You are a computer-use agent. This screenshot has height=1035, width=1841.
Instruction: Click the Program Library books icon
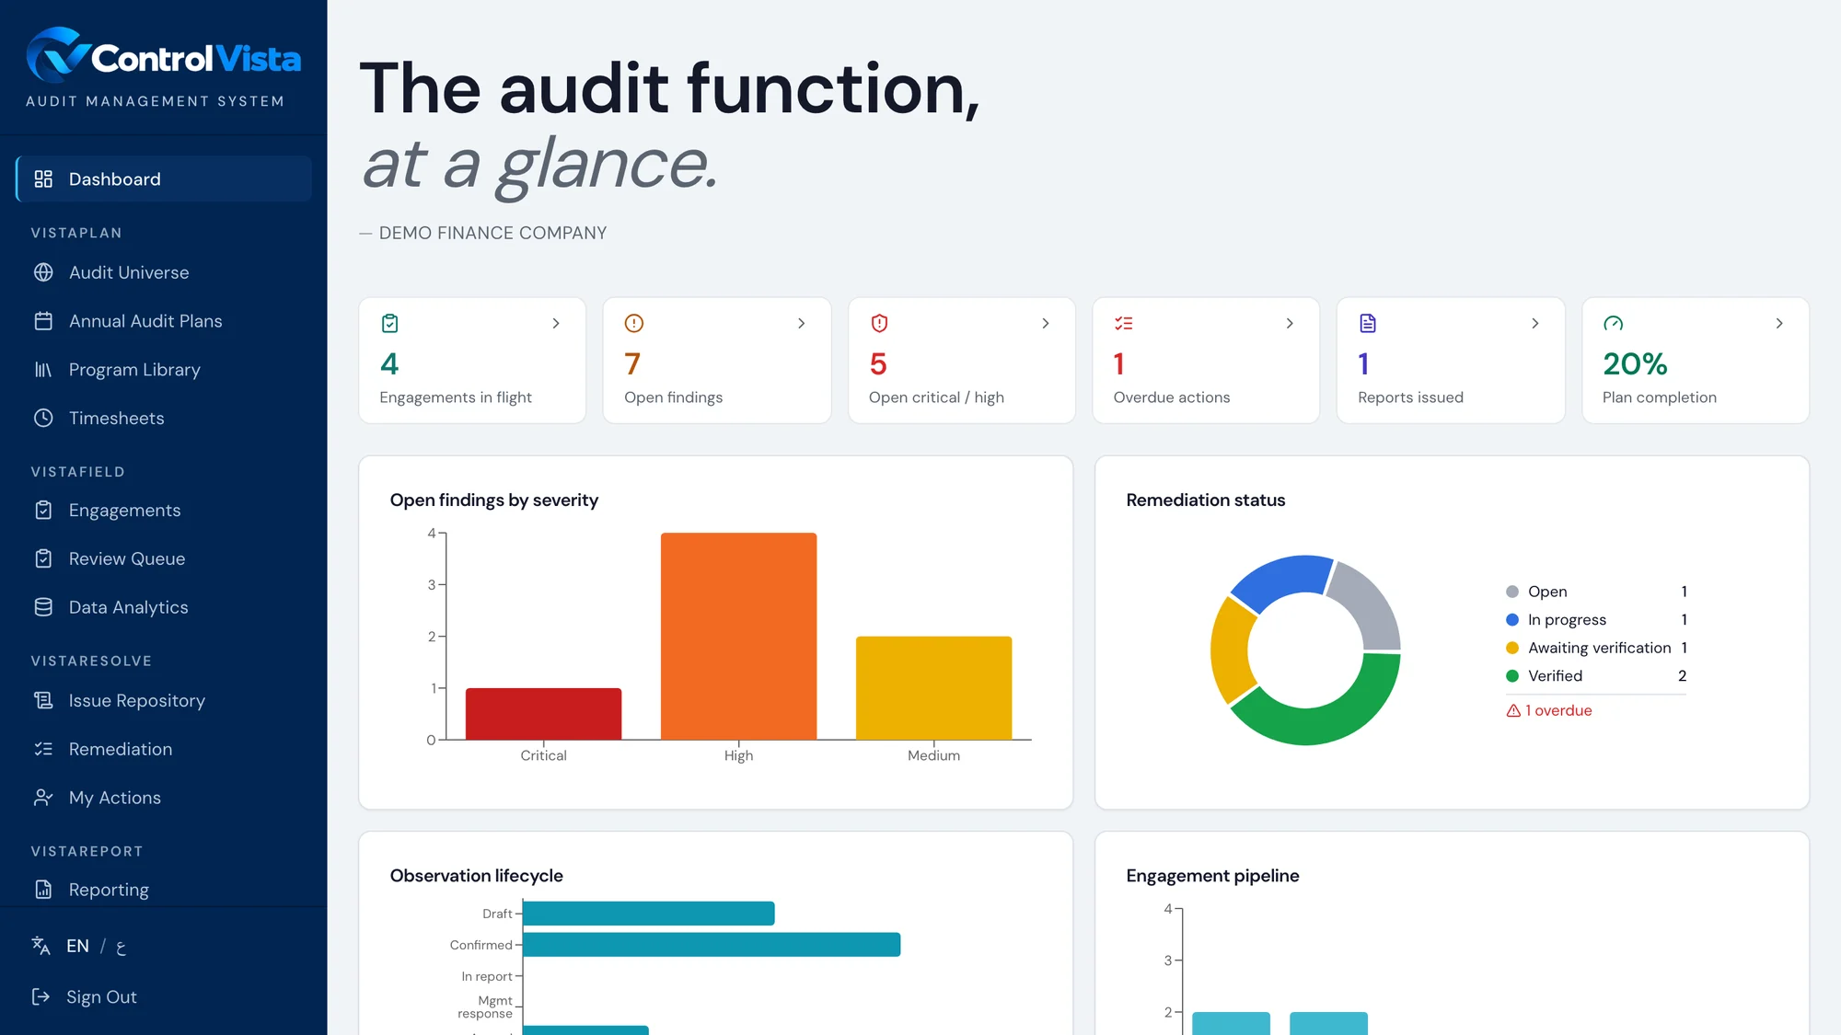click(43, 370)
